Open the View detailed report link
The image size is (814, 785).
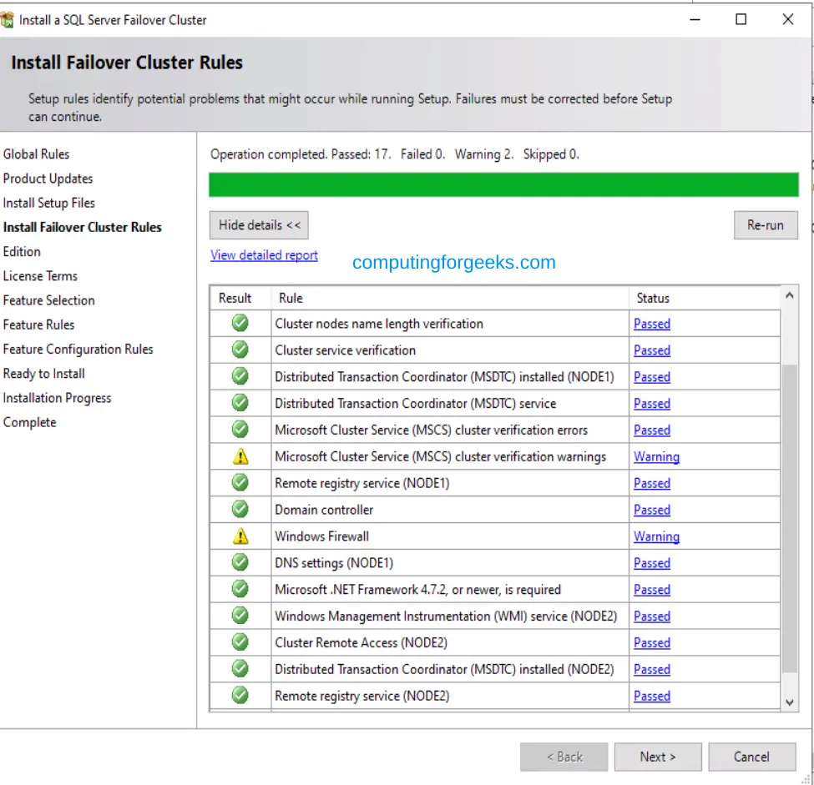pyautogui.click(x=264, y=255)
